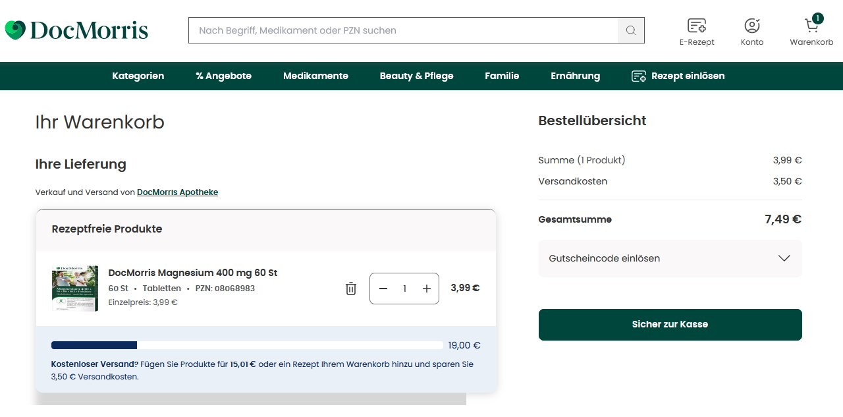Follow the DocMorris Apotheke link

point(178,192)
